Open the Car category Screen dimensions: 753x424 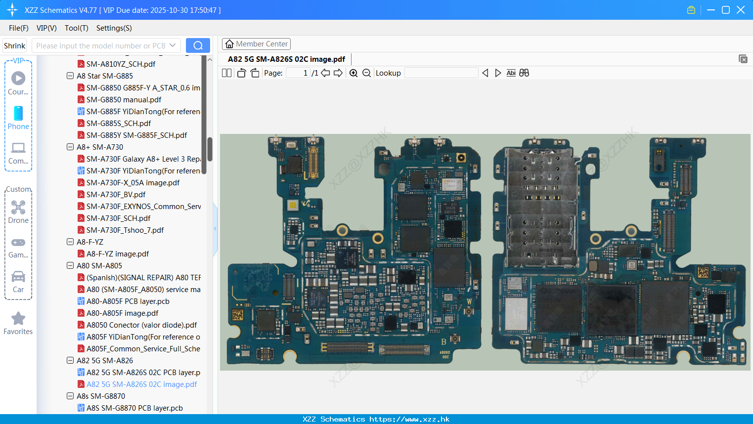coord(18,282)
